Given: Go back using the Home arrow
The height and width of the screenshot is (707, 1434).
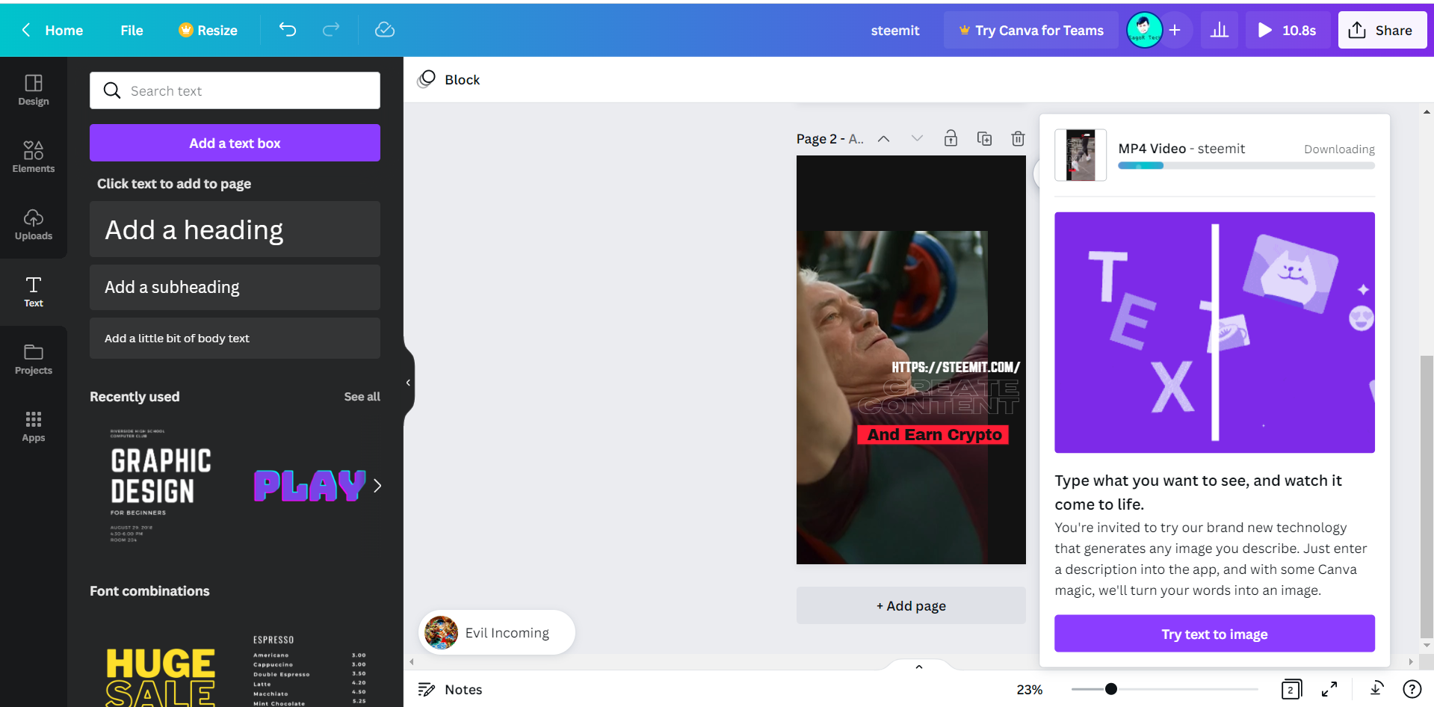Looking at the screenshot, I should pos(26,30).
